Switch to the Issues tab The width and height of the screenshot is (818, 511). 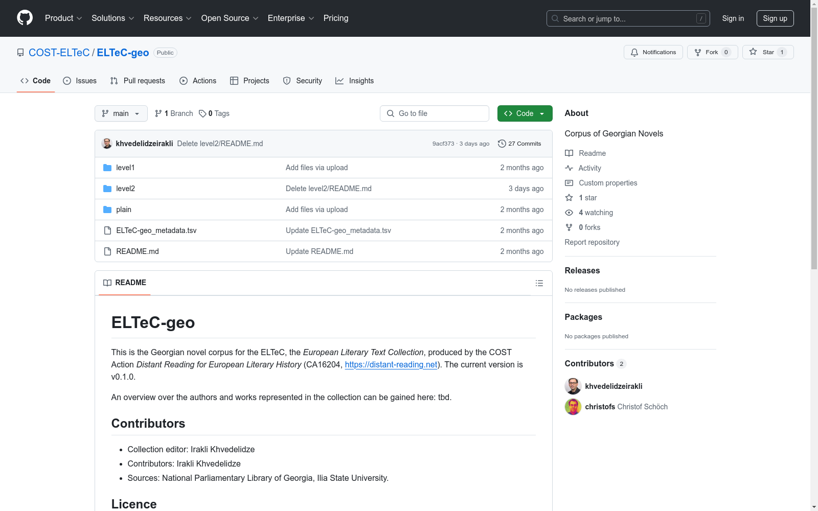pyautogui.click(x=80, y=81)
